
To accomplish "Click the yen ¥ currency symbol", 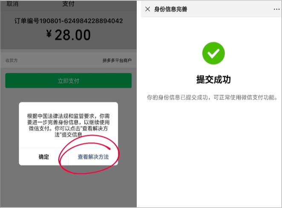I will pos(49,34).
